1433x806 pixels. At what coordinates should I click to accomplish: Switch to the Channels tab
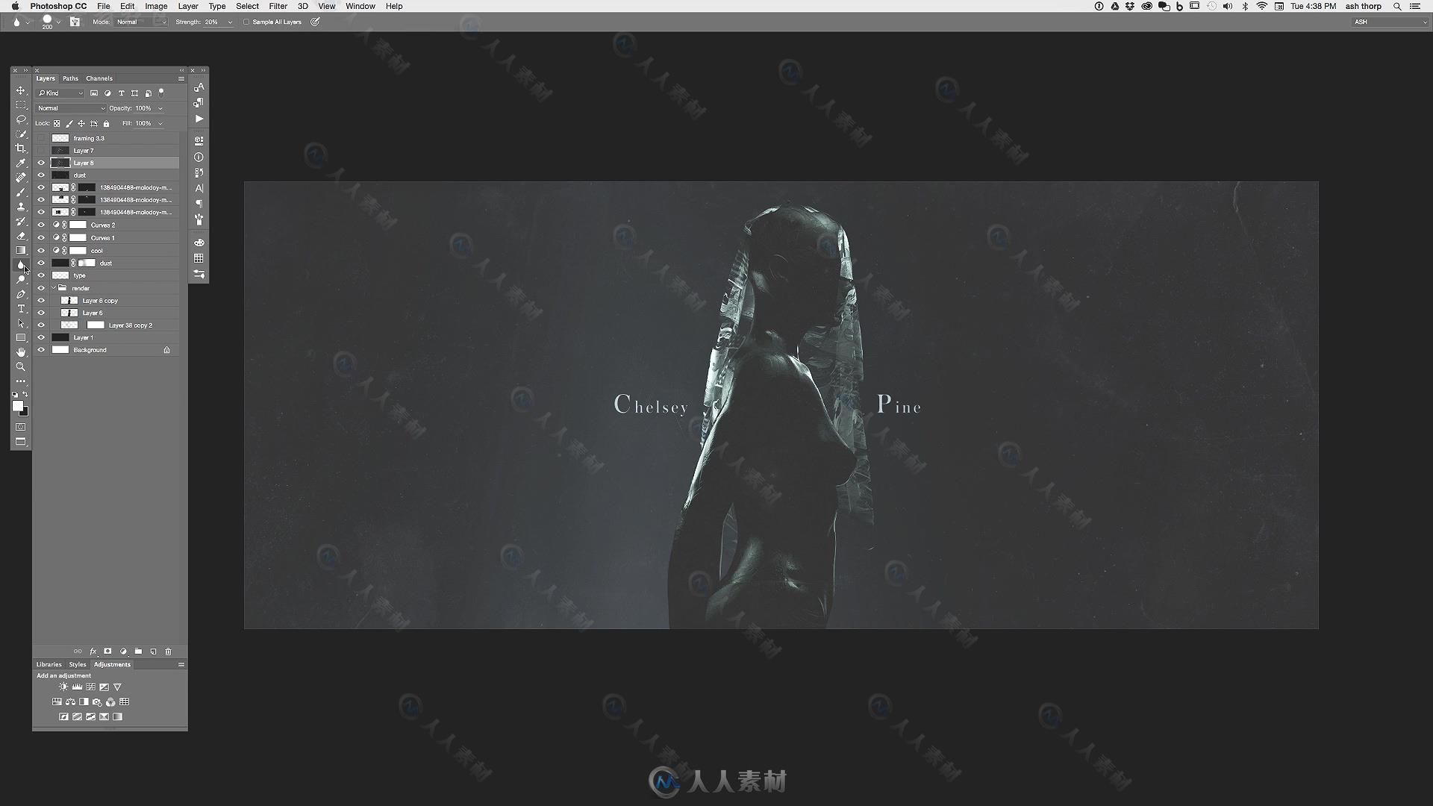pos(99,78)
